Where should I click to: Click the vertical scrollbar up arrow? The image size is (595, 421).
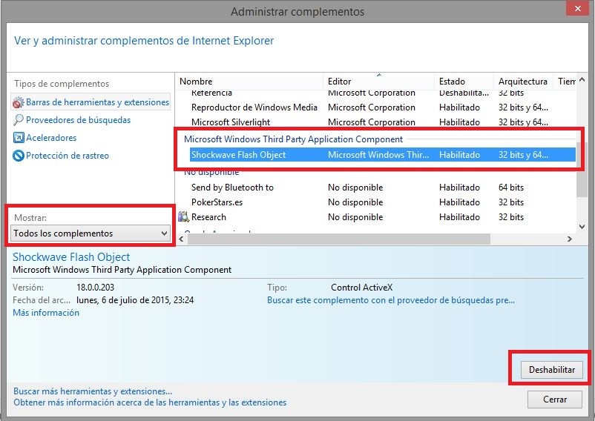coord(582,80)
